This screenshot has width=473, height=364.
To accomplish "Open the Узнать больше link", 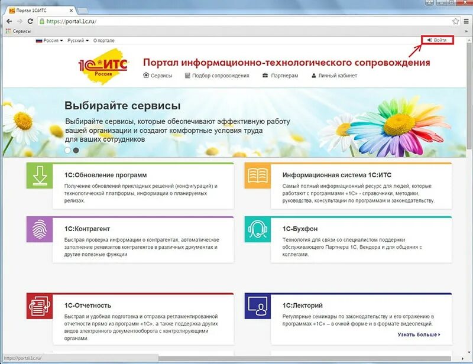I will (x=419, y=334).
